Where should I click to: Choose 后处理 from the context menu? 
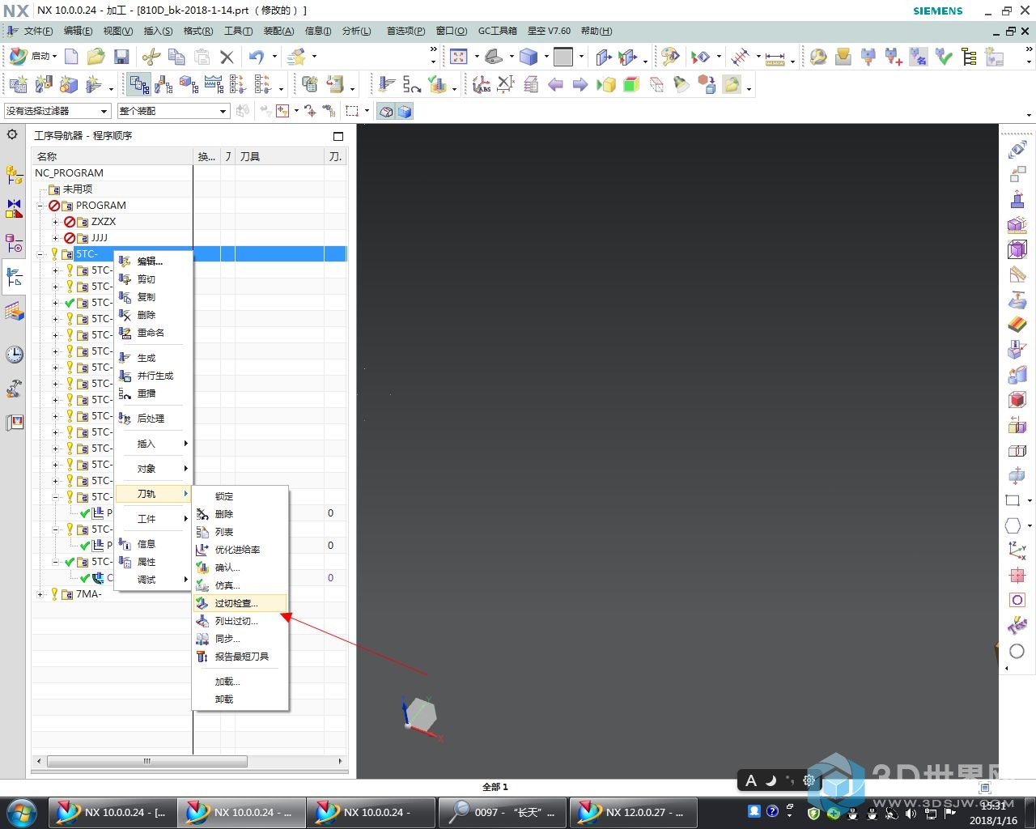point(151,419)
